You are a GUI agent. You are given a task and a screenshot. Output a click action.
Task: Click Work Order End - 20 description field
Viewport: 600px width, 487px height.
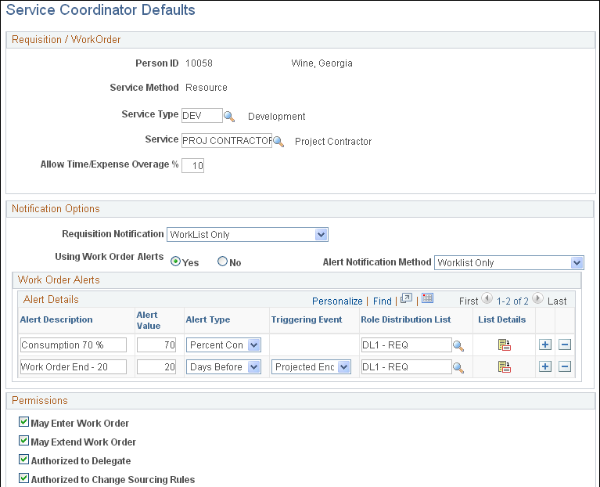coord(73,366)
